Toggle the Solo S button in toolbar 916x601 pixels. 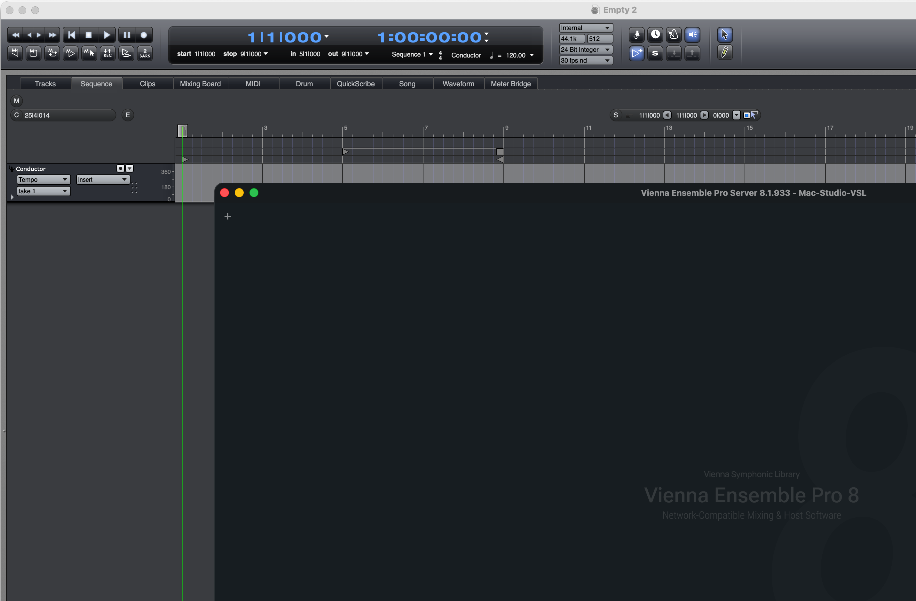pyautogui.click(x=655, y=53)
